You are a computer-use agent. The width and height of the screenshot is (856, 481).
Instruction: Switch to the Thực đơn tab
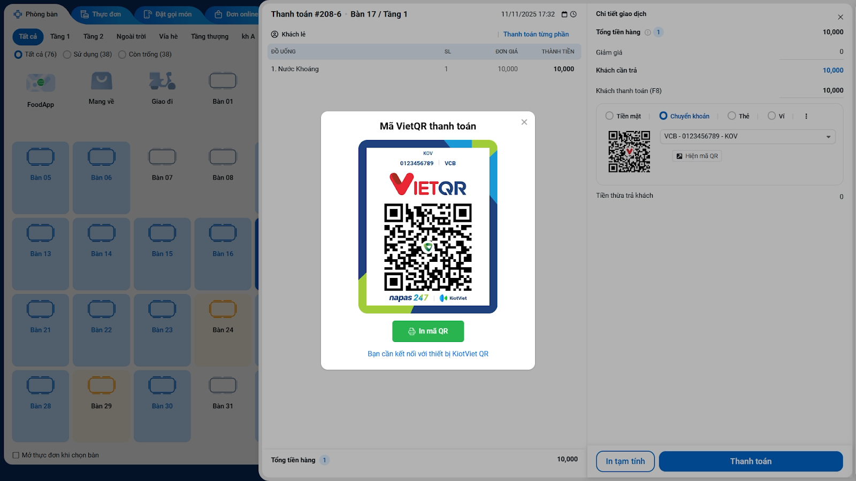[x=101, y=14]
